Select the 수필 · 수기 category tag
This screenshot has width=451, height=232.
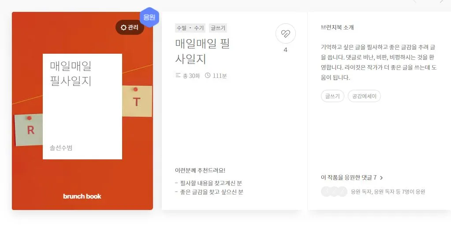pos(190,28)
